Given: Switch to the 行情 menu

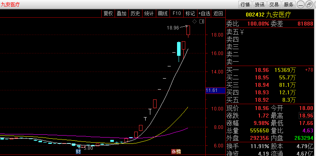Looking at the screenshot, I should pos(245,4).
